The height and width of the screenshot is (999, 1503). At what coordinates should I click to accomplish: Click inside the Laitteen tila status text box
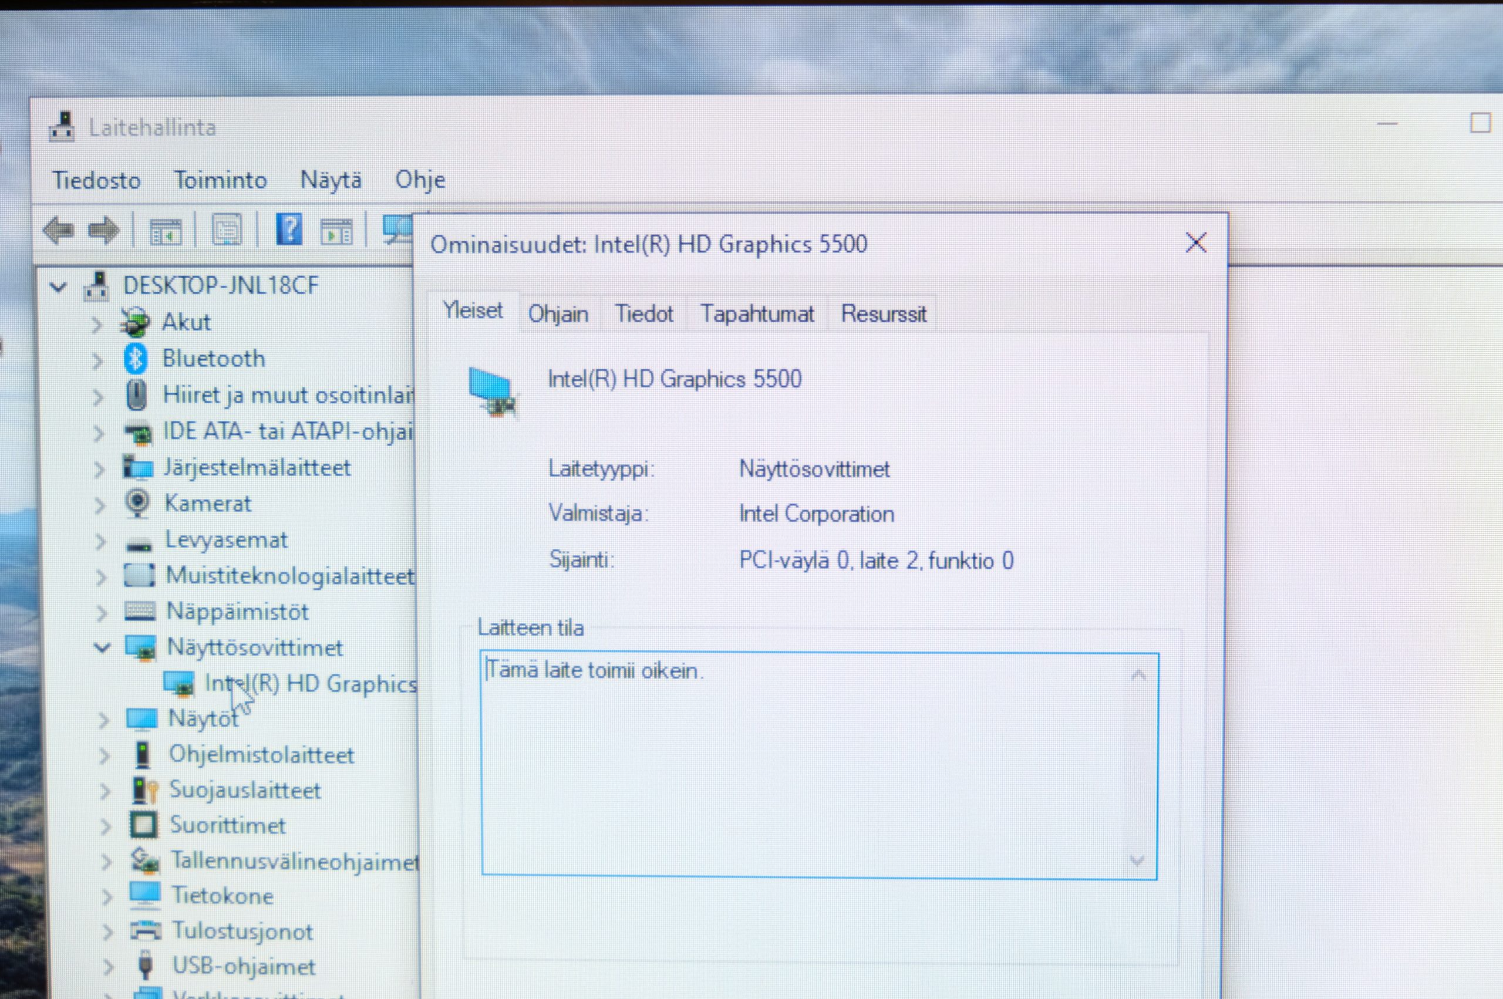(820, 767)
